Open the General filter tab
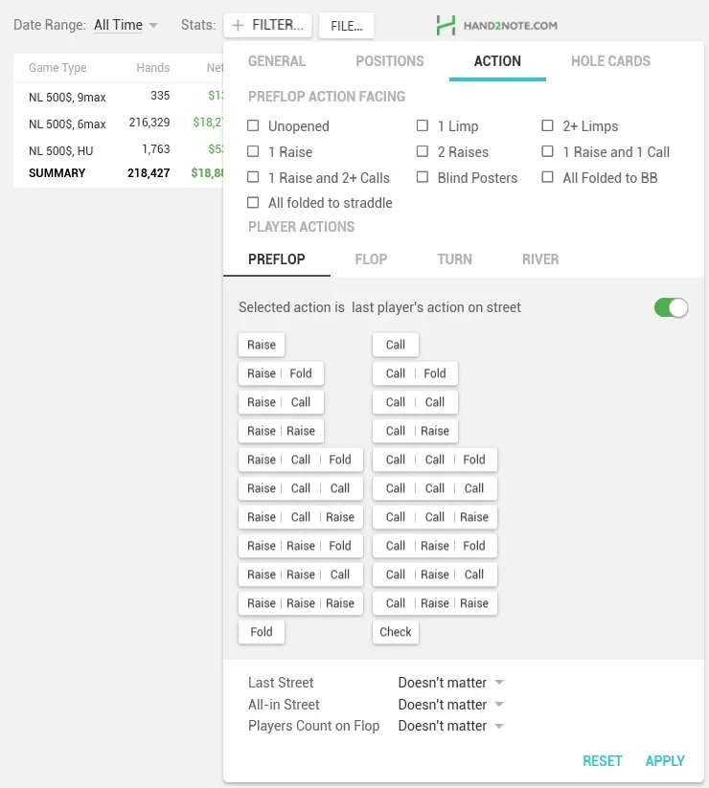This screenshot has height=788, width=709. [277, 61]
